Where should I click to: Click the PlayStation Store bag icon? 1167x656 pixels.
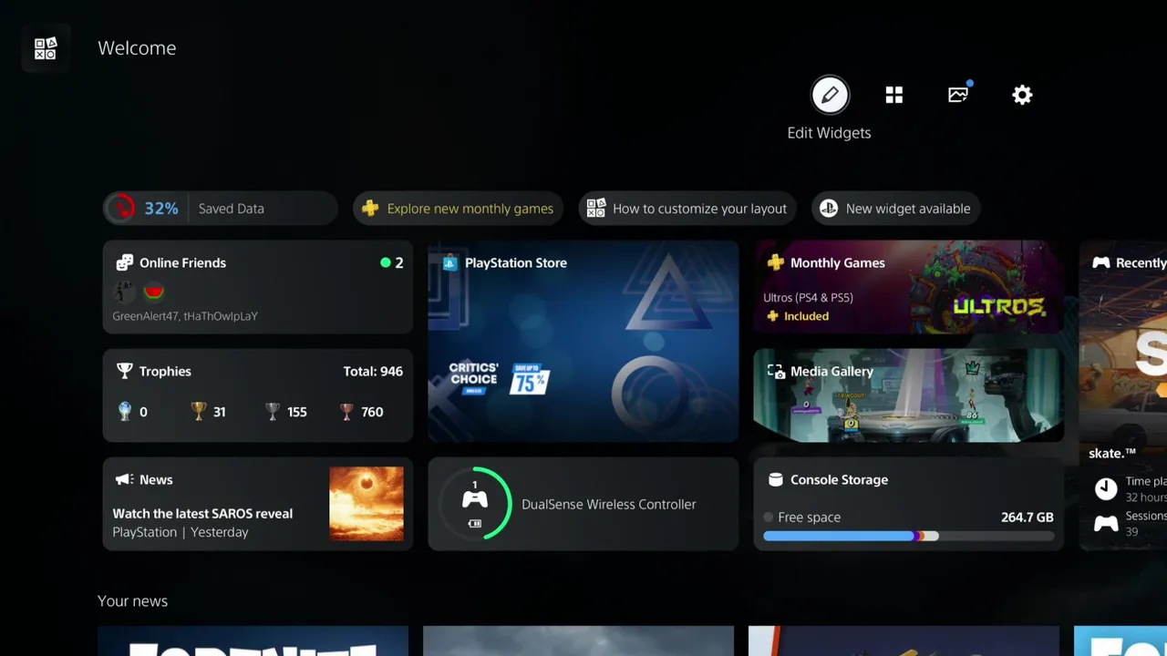[x=449, y=263]
